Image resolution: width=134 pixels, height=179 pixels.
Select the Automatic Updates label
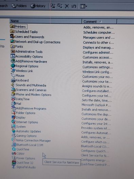pyautogui.click(x=29, y=131)
